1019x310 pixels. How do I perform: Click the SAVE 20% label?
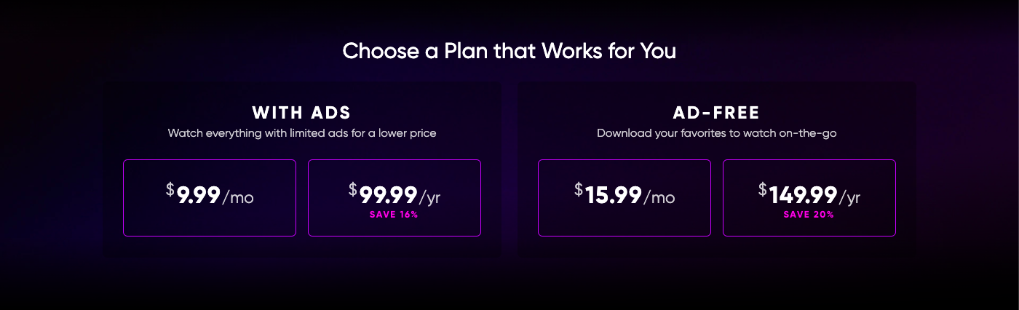coord(809,215)
